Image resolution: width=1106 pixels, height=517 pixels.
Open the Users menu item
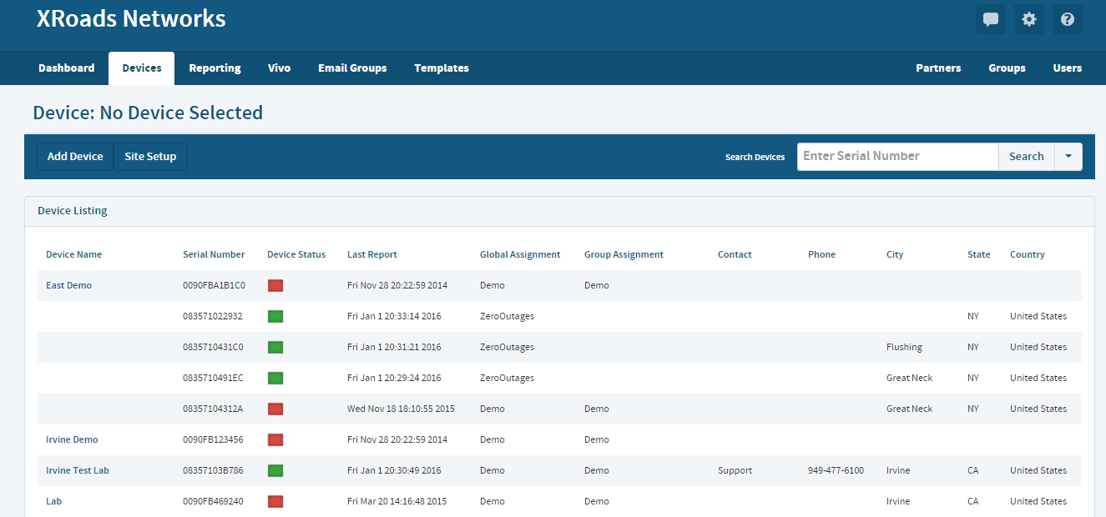tap(1068, 68)
